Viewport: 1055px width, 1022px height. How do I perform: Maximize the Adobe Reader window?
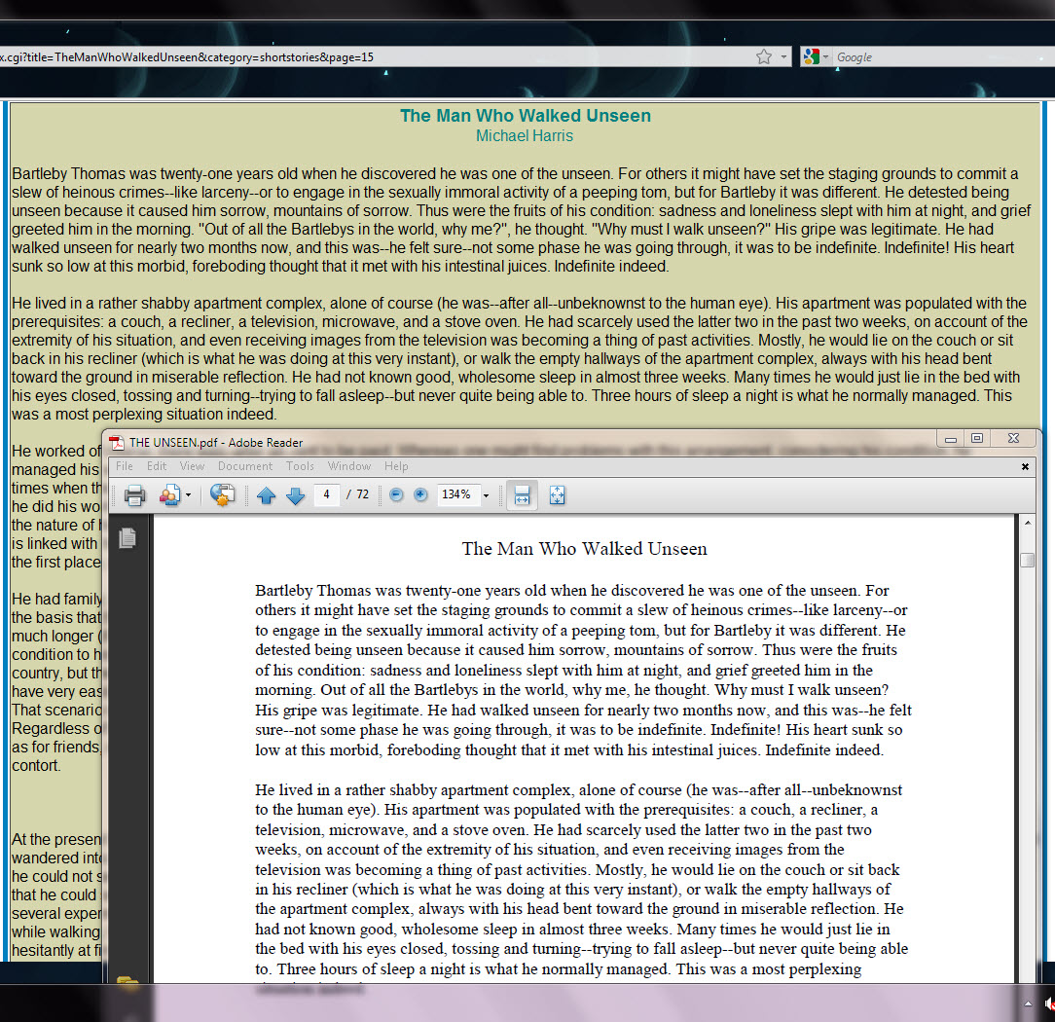pyautogui.click(x=977, y=438)
